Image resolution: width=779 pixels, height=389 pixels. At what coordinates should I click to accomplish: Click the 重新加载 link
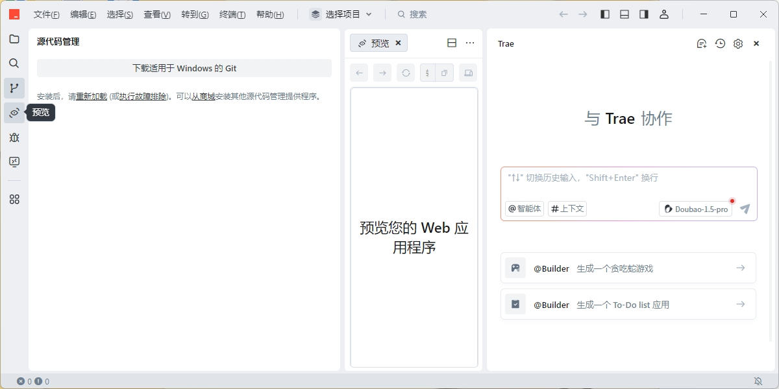point(92,97)
